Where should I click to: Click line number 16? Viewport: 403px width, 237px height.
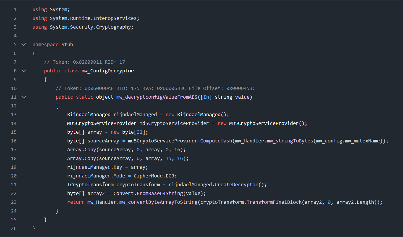13,141
